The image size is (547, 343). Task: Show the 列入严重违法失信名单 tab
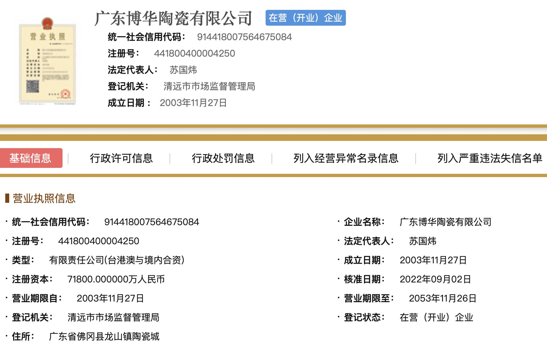tap(489, 158)
